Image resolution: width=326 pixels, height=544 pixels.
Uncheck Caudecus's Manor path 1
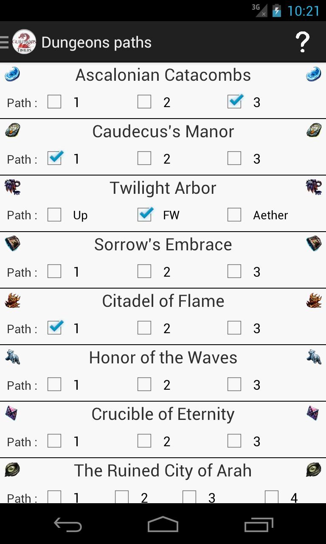tap(54, 158)
